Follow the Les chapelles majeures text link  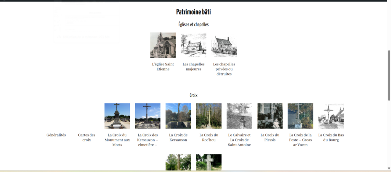tap(193, 67)
